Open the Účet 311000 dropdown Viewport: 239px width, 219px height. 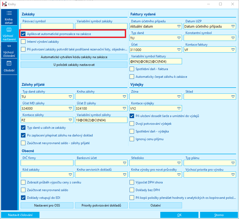(179, 50)
